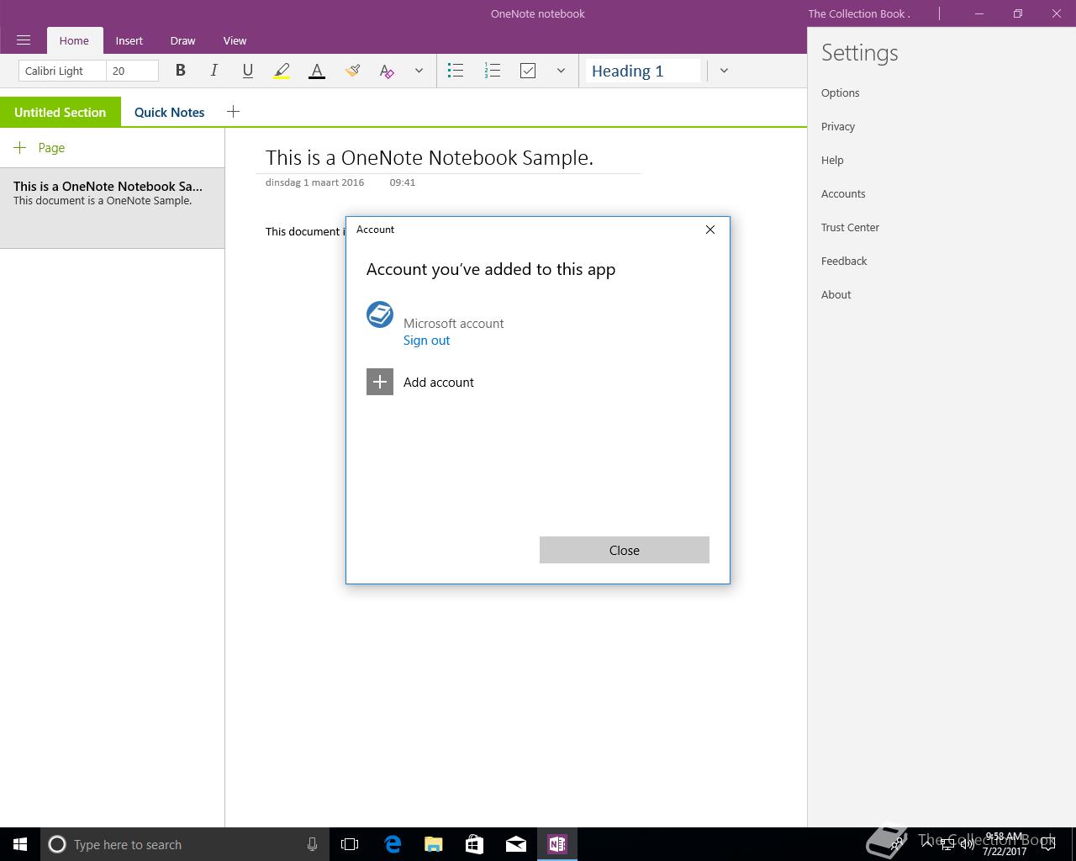
Task: Add a to-do checkbox tag
Action: click(528, 71)
